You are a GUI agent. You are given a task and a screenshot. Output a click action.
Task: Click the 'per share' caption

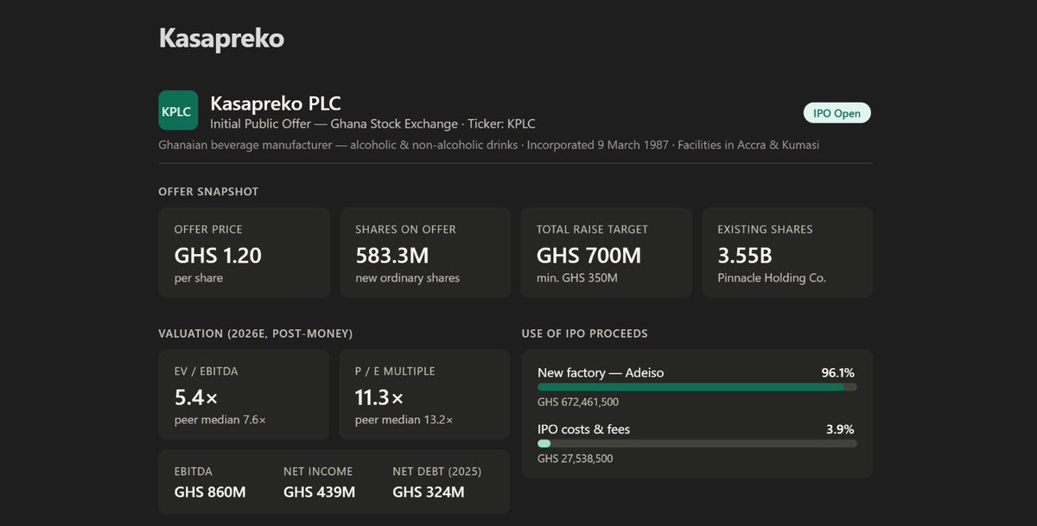click(199, 278)
